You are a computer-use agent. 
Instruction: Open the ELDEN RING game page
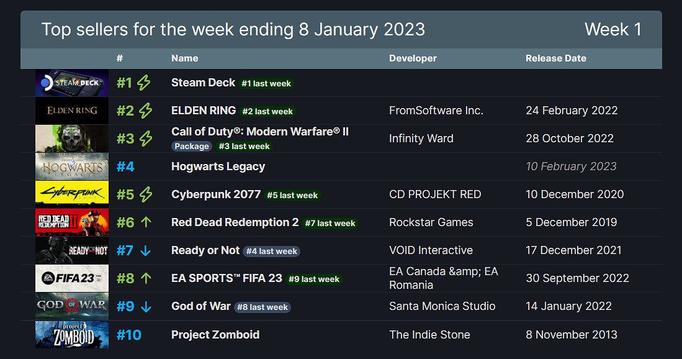pos(204,111)
